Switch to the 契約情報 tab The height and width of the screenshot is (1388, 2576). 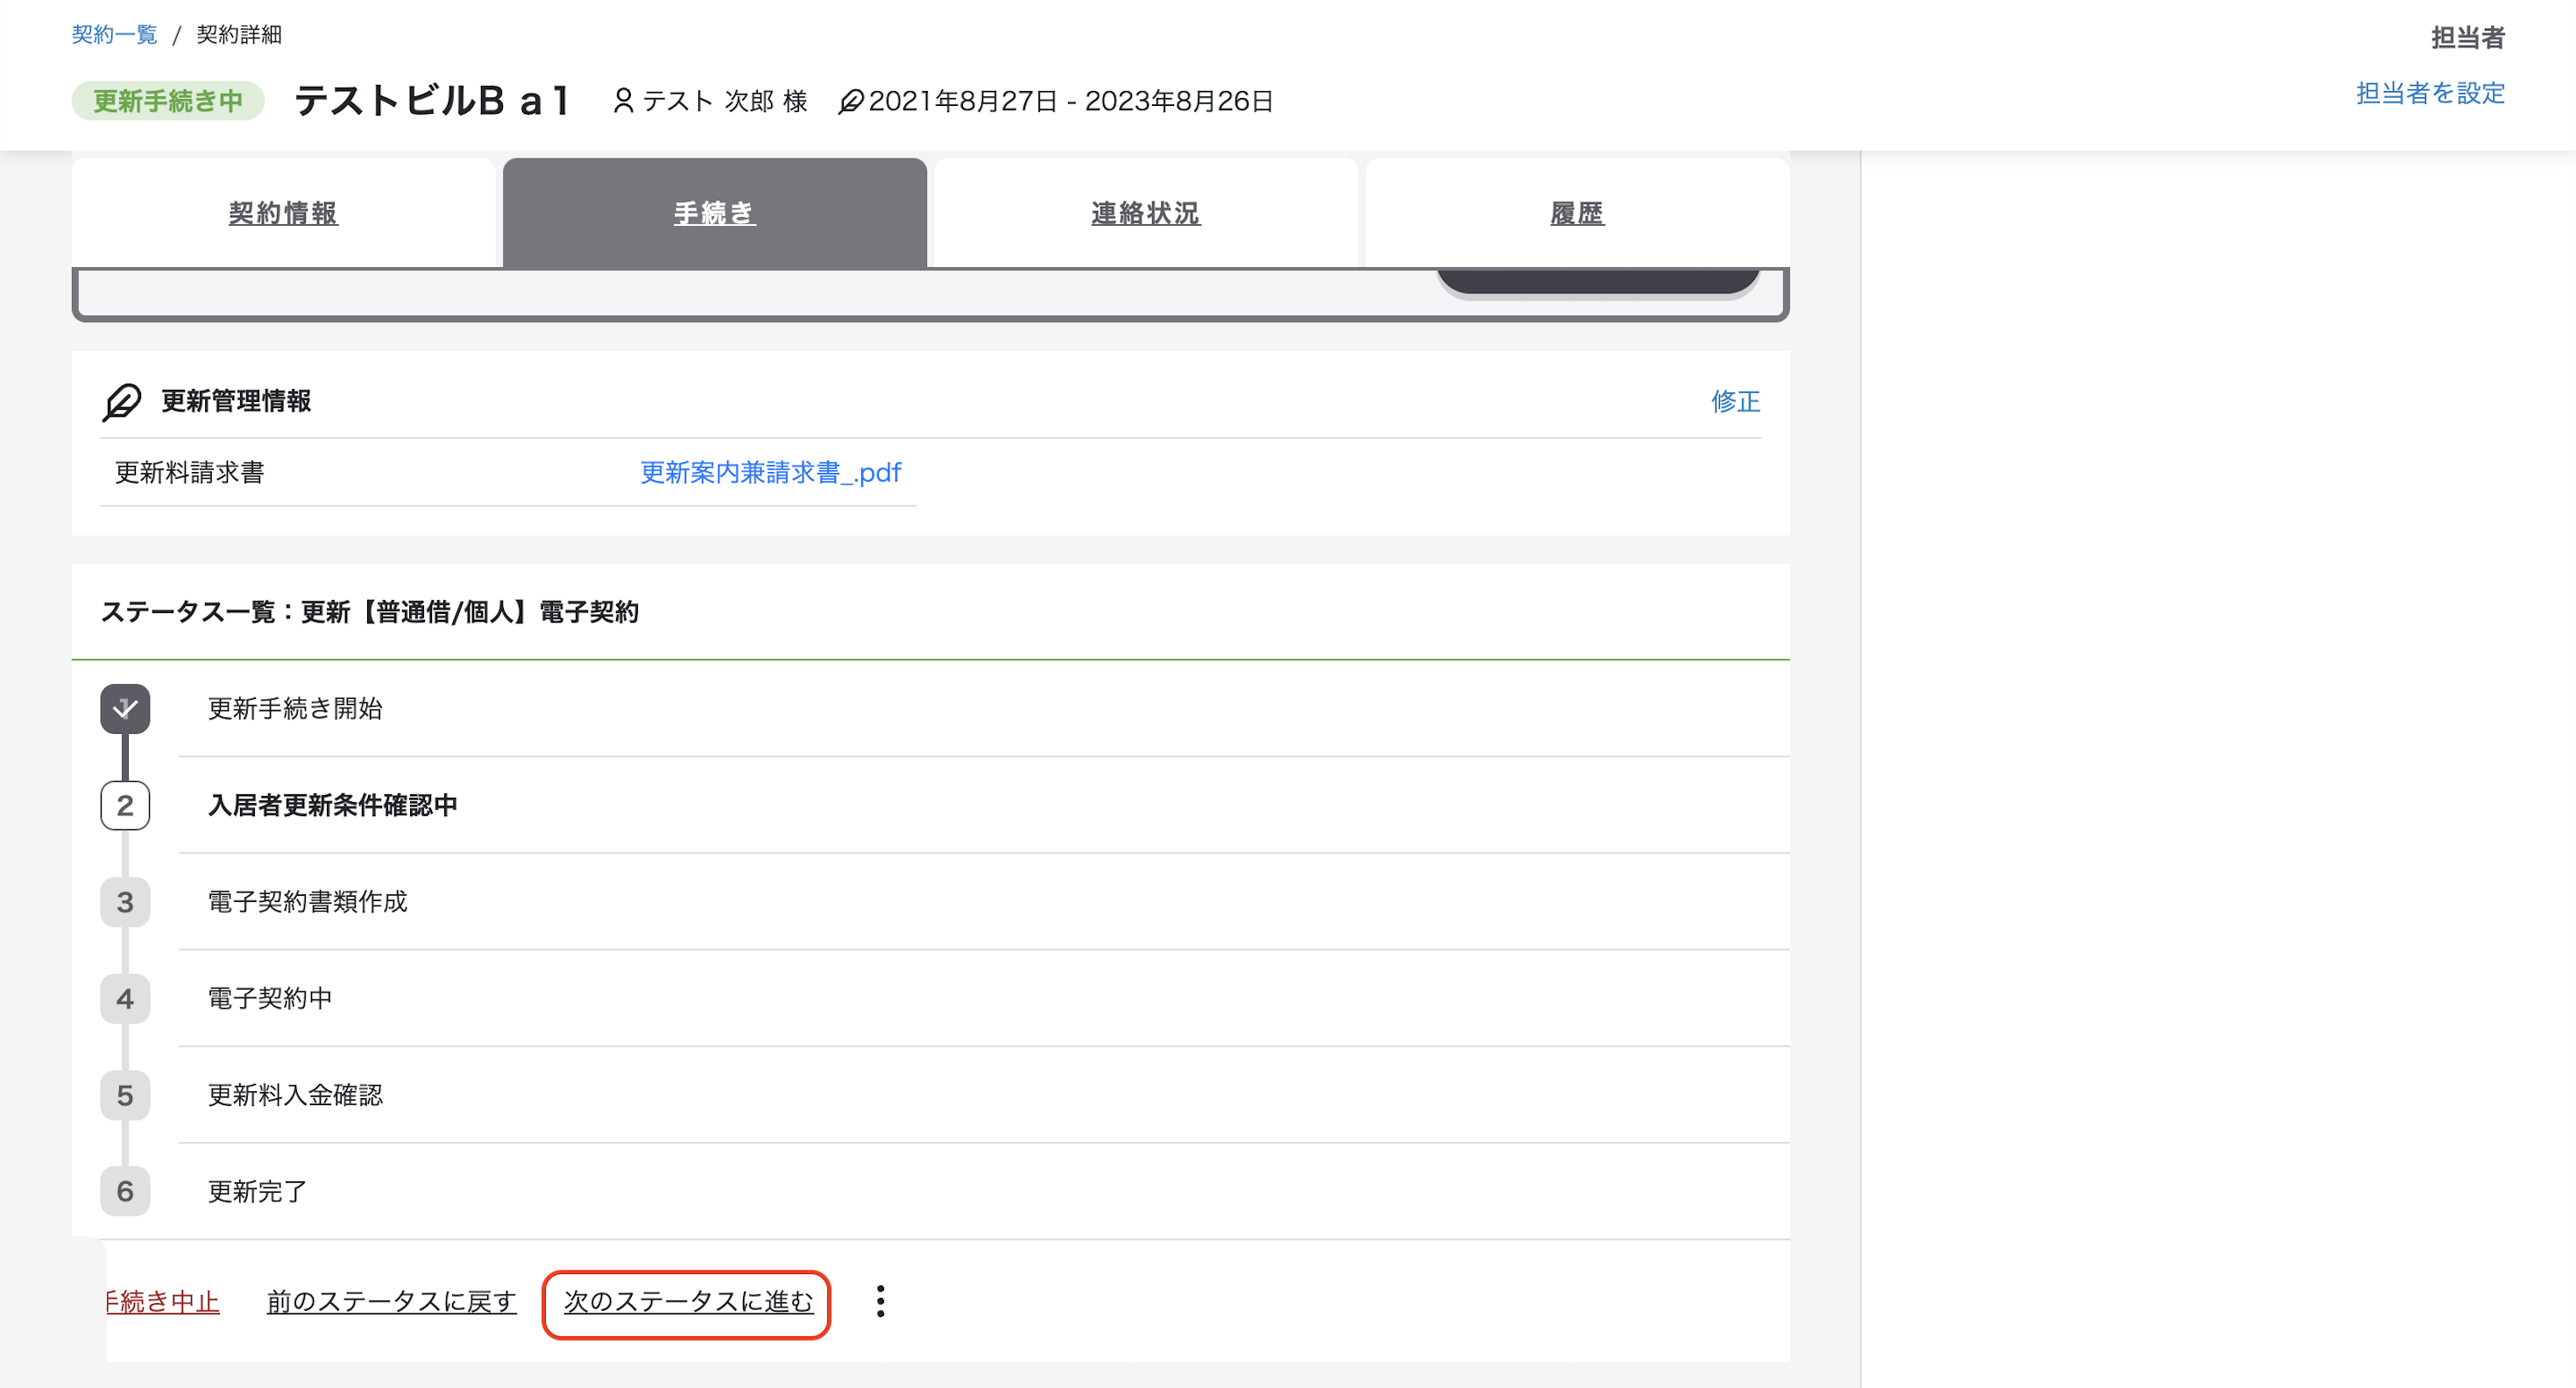coord(283,213)
